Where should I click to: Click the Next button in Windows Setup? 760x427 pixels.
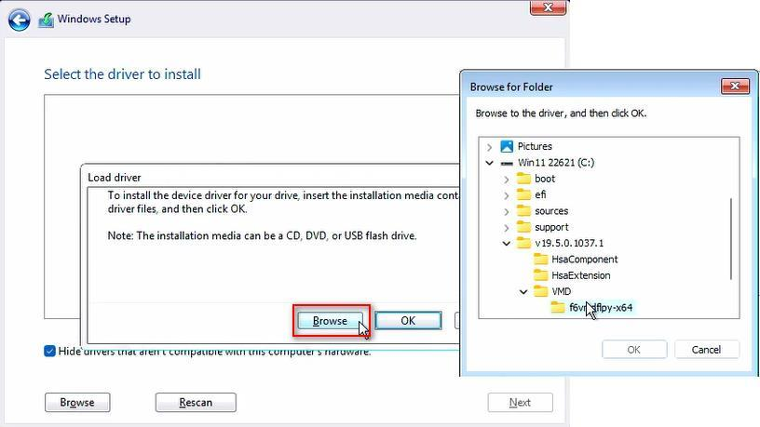click(x=520, y=402)
